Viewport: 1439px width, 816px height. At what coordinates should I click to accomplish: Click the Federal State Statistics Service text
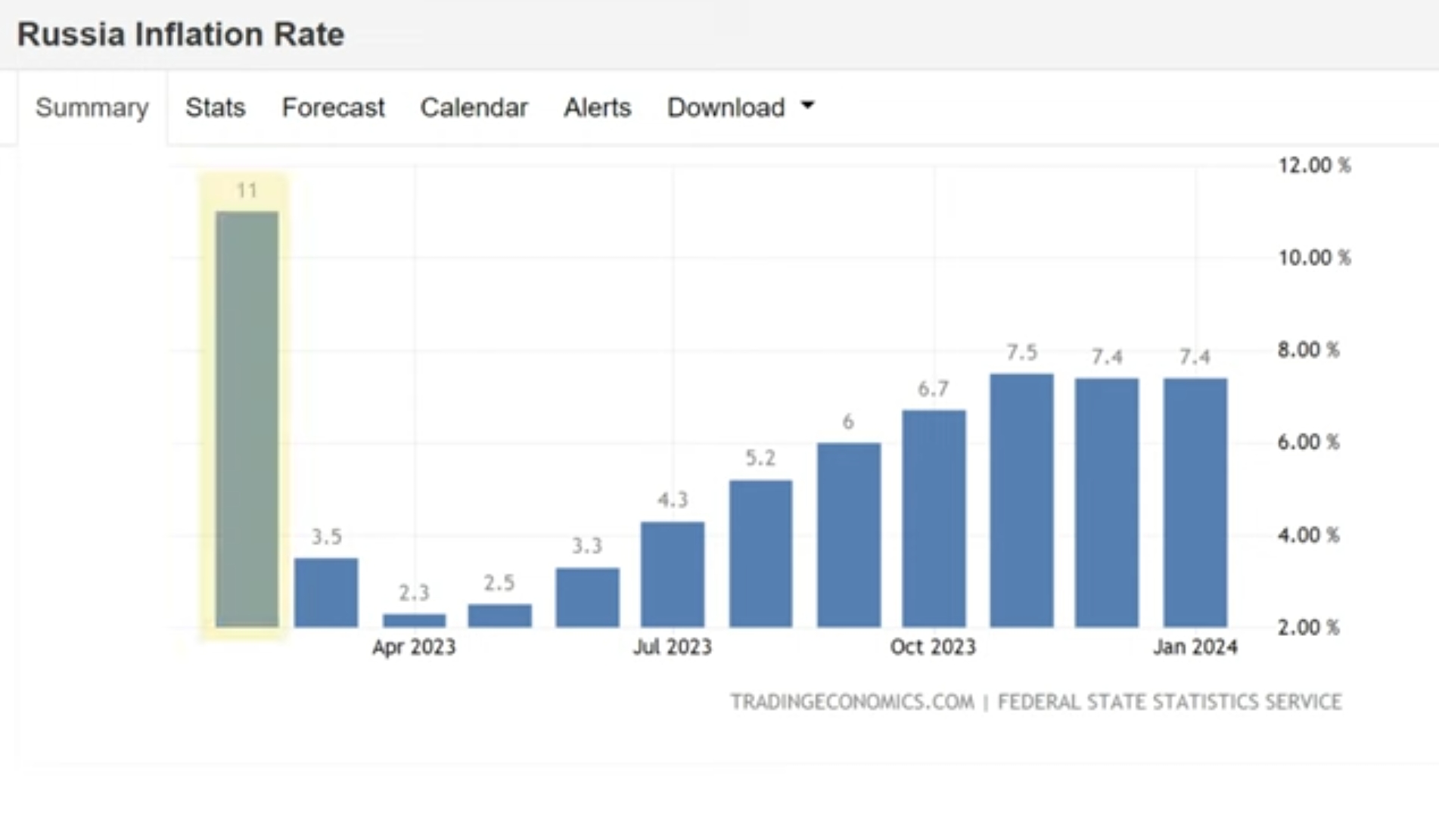tap(1170, 702)
